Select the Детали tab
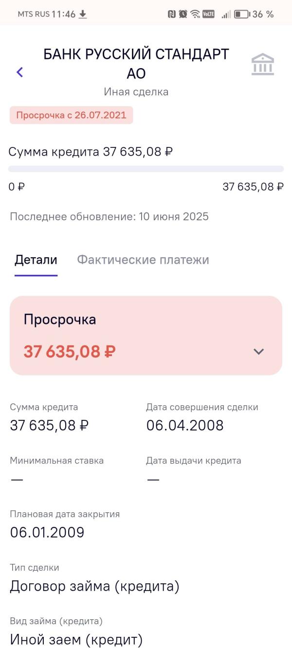292x648 pixels. (x=36, y=260)
